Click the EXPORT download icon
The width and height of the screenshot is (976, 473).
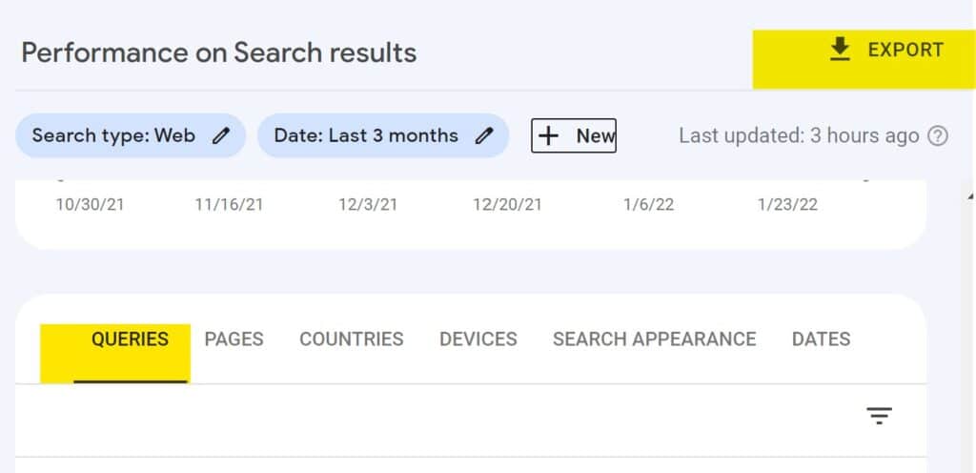pos(841,50)
